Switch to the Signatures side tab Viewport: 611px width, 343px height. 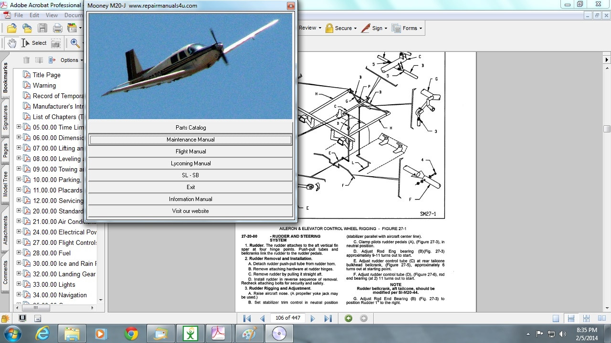click(x=5, y=117)
